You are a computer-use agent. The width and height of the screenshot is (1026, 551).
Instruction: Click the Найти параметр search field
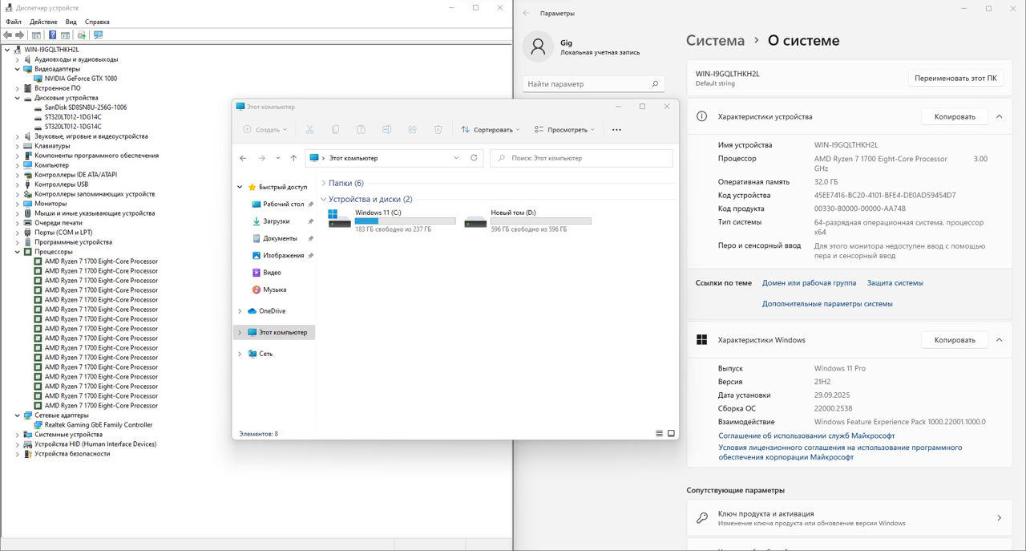pyautogui.click(x=593, y=84)
